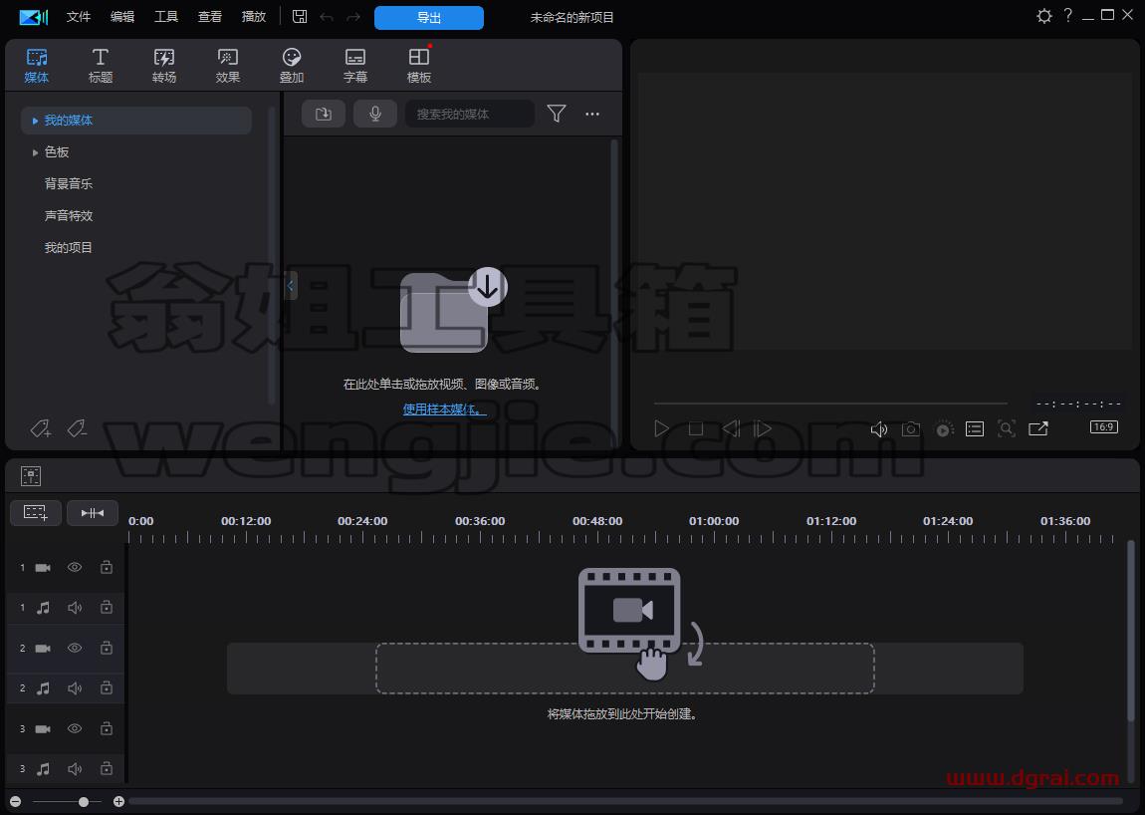The image size is (1145, 815).
Task: Take a snapshot with camera icon
Action: tap(911, 429)
